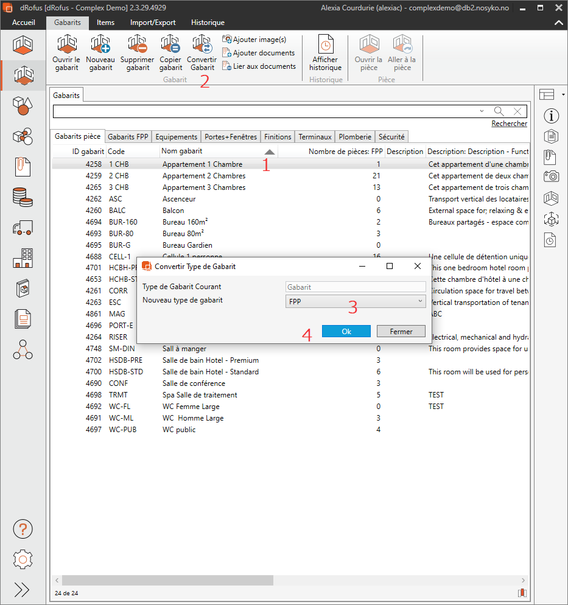
Task: Confirm conversion with the Ok button
Action: coord(346,331)
